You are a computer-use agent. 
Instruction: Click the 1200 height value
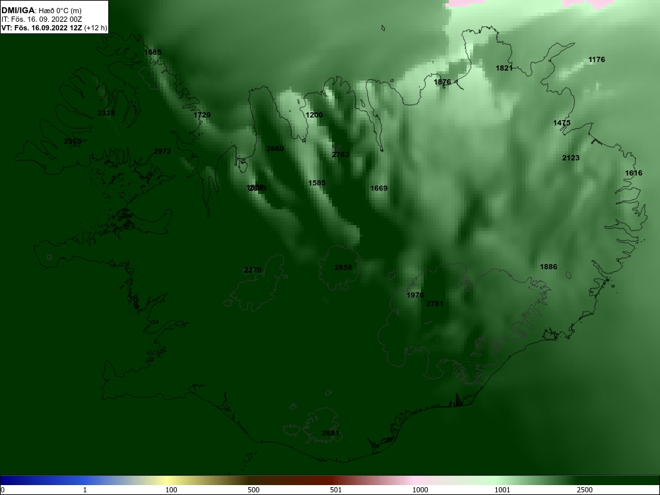pyautogui.click(x=314, y=115)
